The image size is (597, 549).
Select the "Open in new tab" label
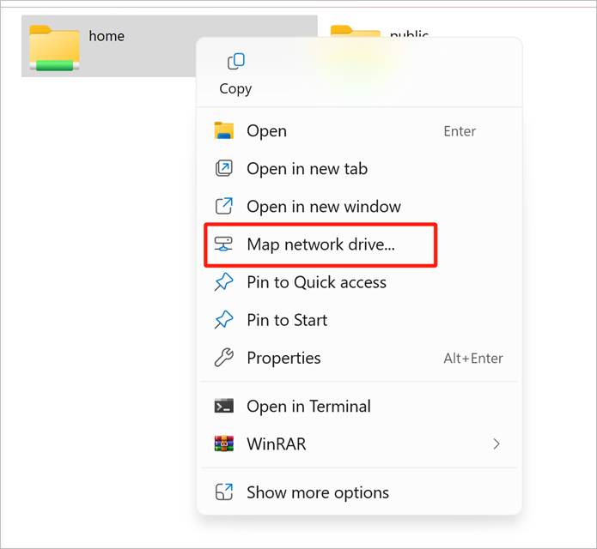(x=307, y=169)
